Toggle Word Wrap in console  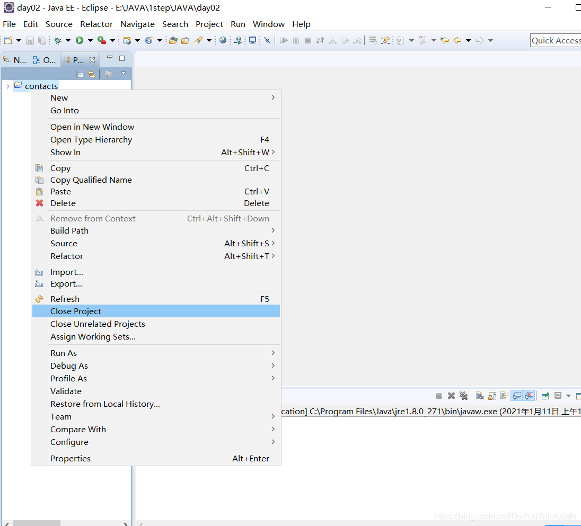504,396
